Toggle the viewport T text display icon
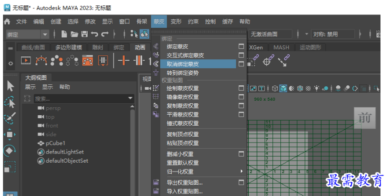Screen dimensions: 388x196 pyautogui.click(x=261, y=88)
